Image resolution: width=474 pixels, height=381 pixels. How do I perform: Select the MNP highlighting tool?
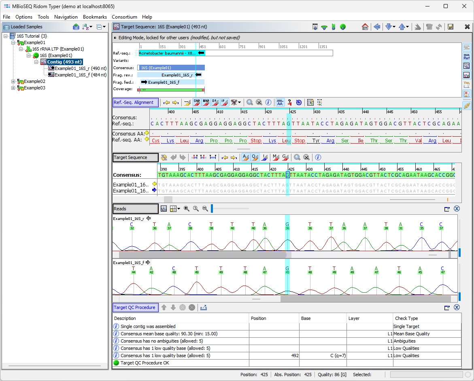206,102
